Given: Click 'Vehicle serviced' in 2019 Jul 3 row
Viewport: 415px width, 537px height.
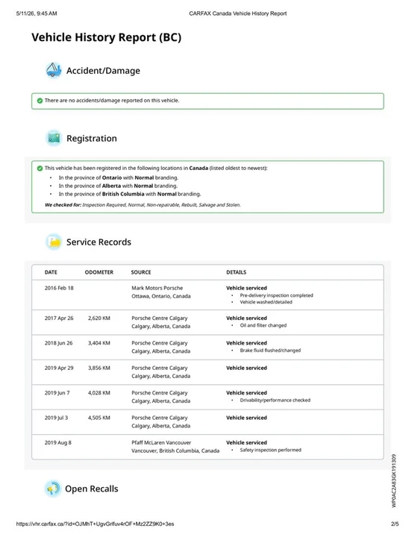Looking at the screenshot, I should [x=246, y=418].
